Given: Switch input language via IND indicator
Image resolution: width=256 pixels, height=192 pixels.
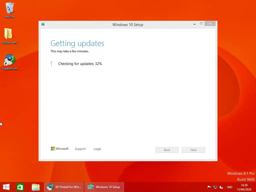Looking at the screenshot, I should (x=229, y=187).
